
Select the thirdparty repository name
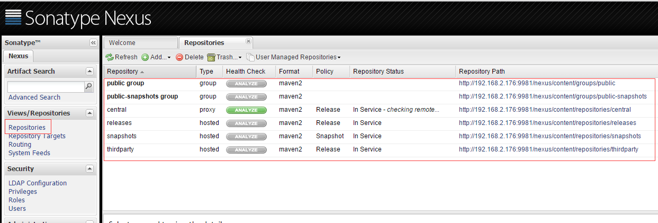120,149
